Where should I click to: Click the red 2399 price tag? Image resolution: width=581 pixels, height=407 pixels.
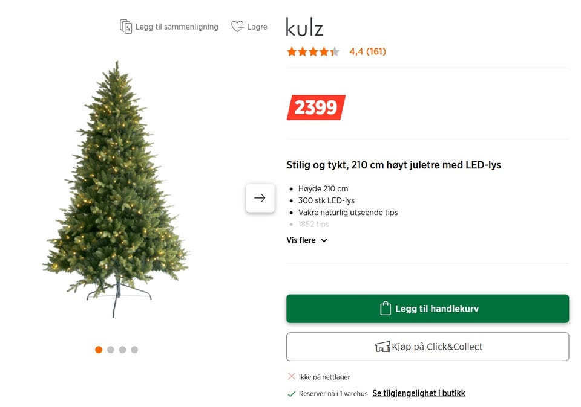[316, 107]
